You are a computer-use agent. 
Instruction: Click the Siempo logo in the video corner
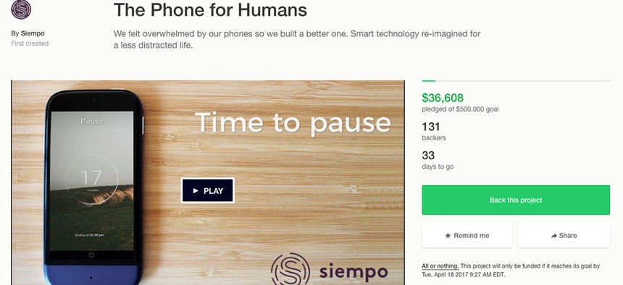pyautogui.click(x=290, y=270)
